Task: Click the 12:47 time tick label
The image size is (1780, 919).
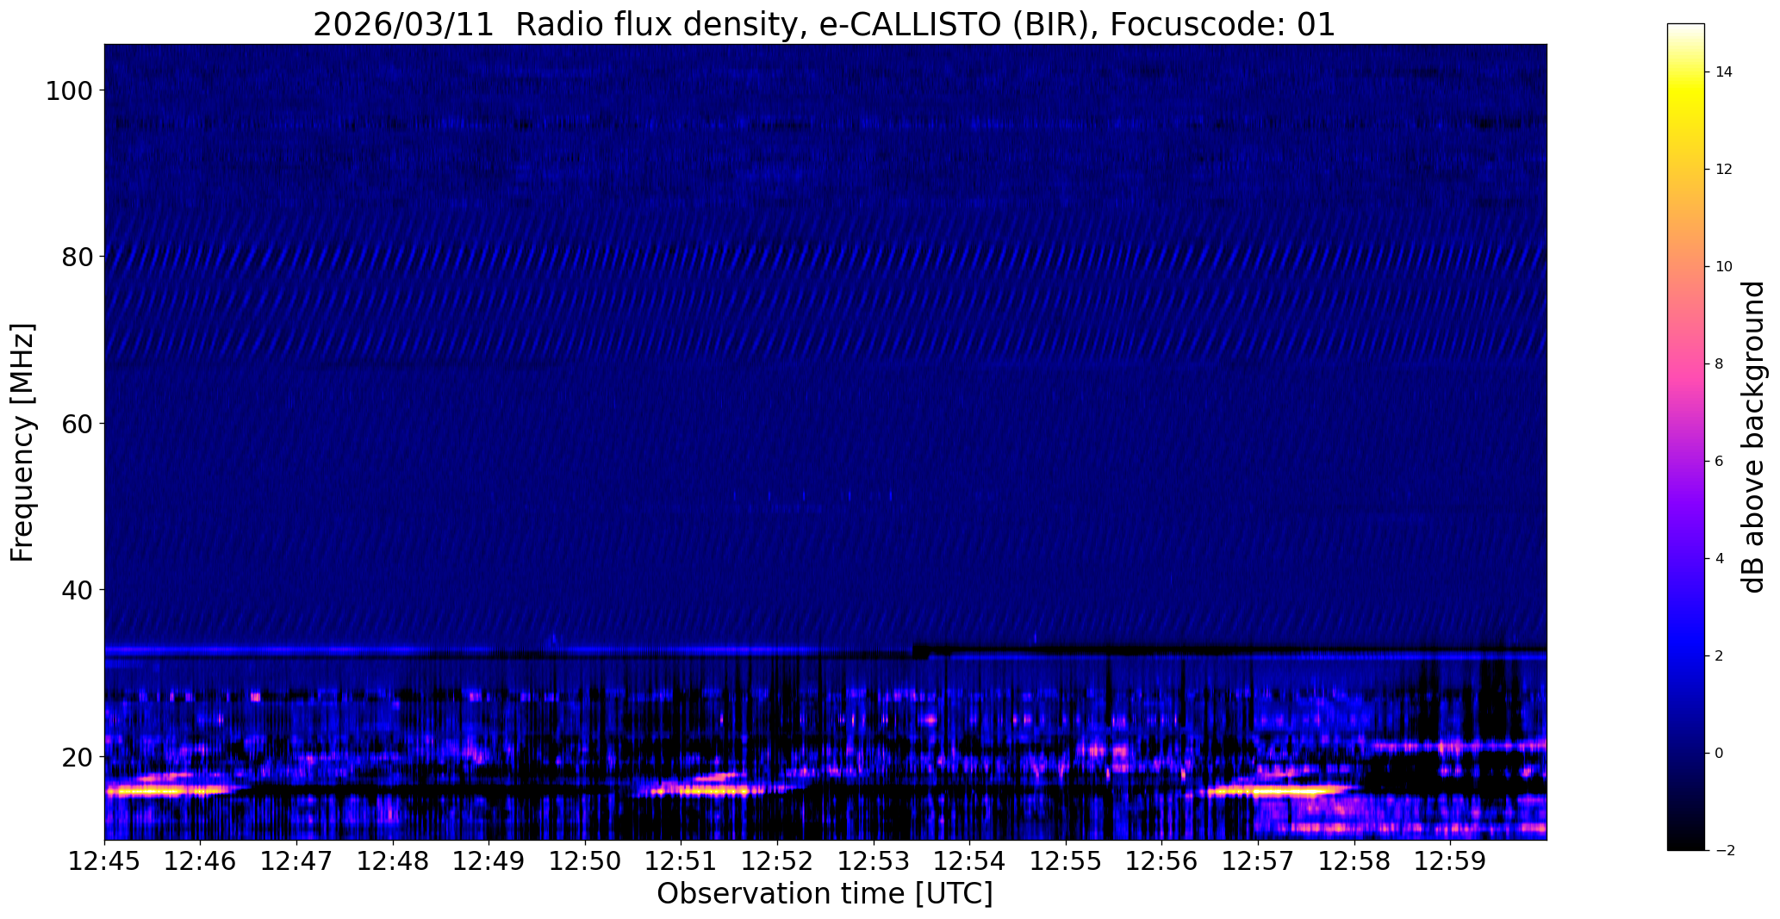Action: click(296, 860)
